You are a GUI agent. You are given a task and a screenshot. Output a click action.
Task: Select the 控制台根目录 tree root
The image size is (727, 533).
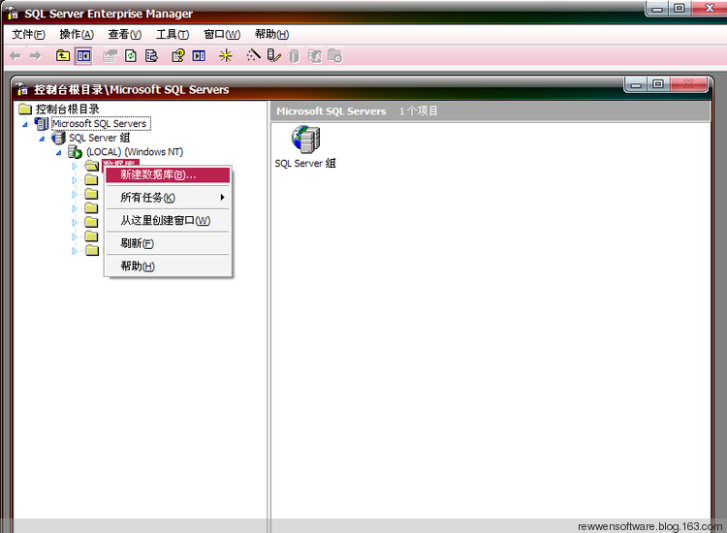click(67, 110)
